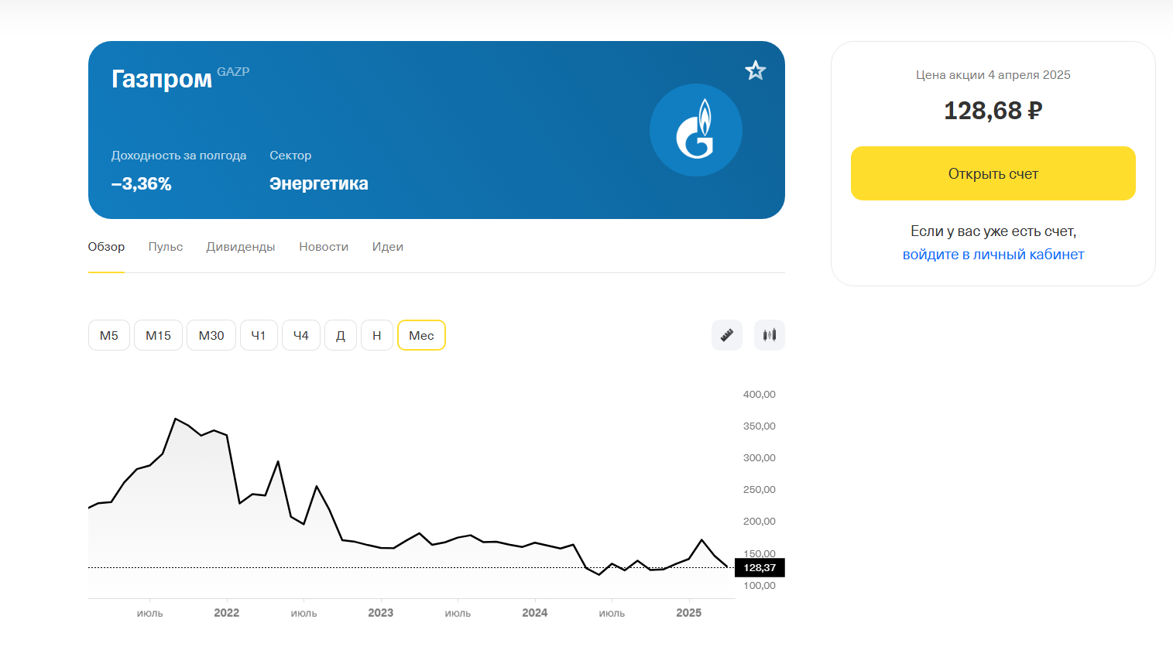Switch to the Новости tab
The image size is (1173, 664).
coord(324,247)
